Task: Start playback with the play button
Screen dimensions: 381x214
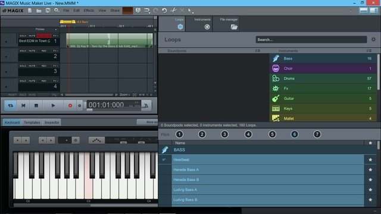Action: point(53,106)
